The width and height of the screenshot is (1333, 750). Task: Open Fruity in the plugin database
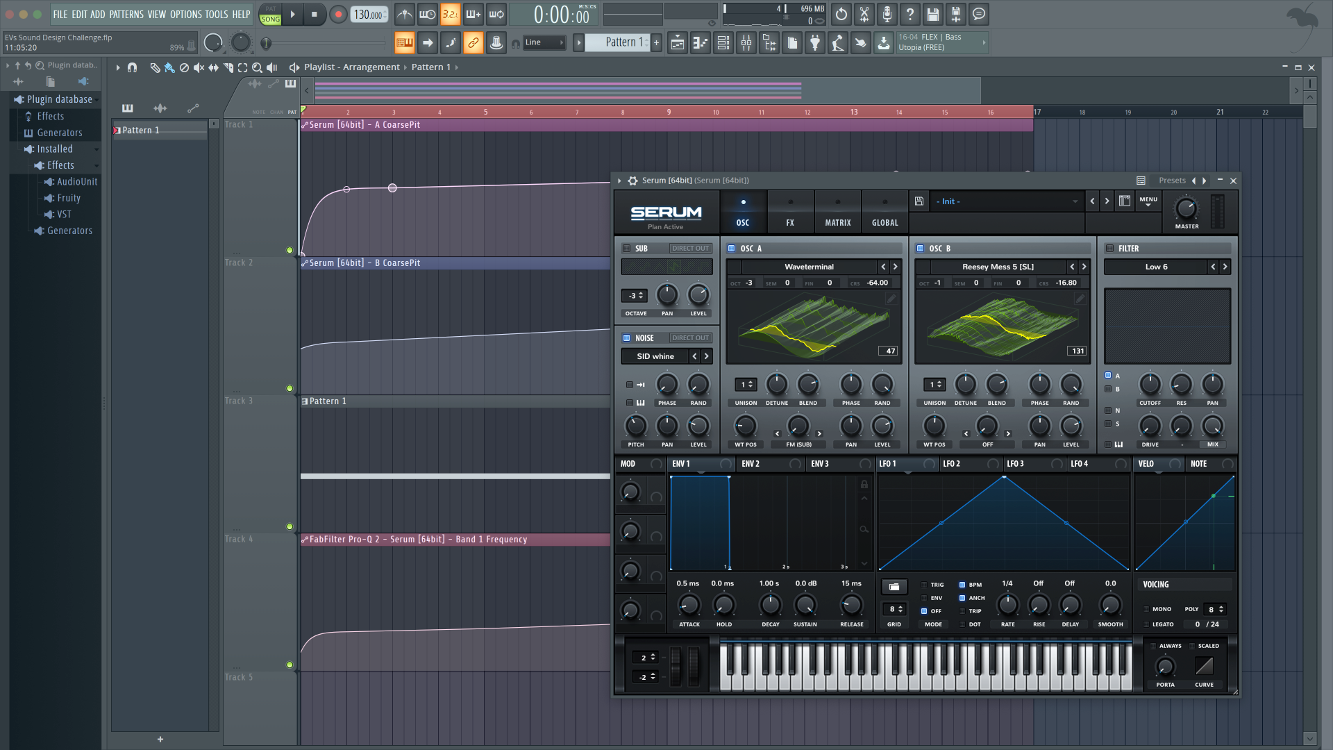pyautogui.click(x=69, y=198)
